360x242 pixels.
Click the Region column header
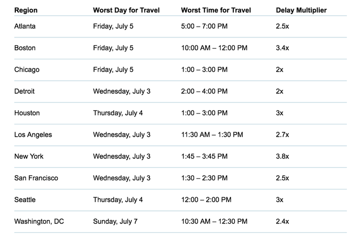tap(25, 10)
